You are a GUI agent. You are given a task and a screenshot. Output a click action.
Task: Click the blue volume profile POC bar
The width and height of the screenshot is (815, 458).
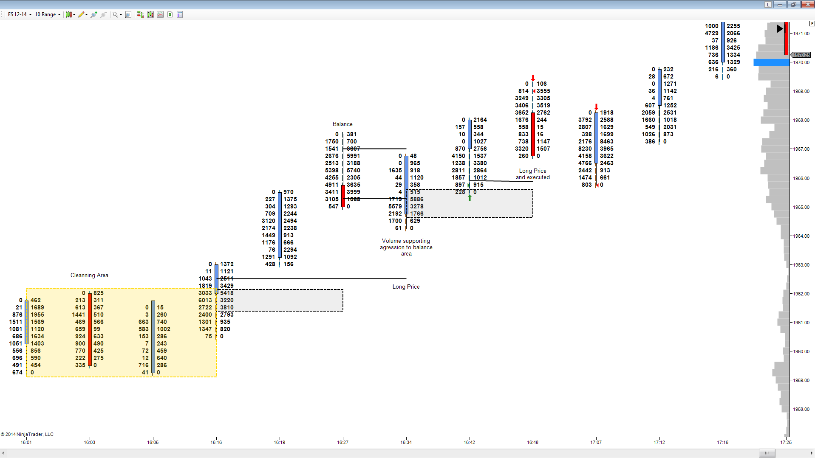click(771, 62)
